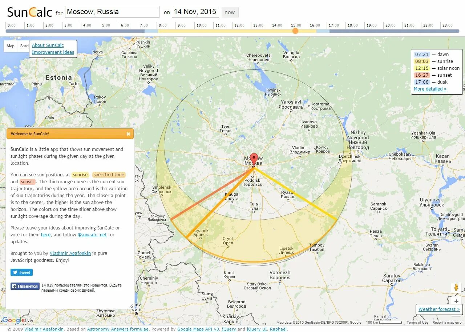Open footer Vladimir Agafonkin link
The image size is (465, 332).
click(x=44, y=329)
